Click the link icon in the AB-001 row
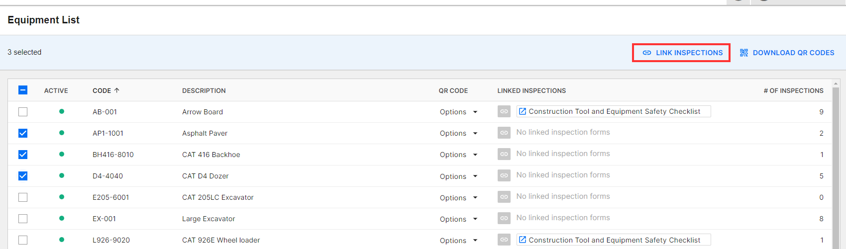 504,111
